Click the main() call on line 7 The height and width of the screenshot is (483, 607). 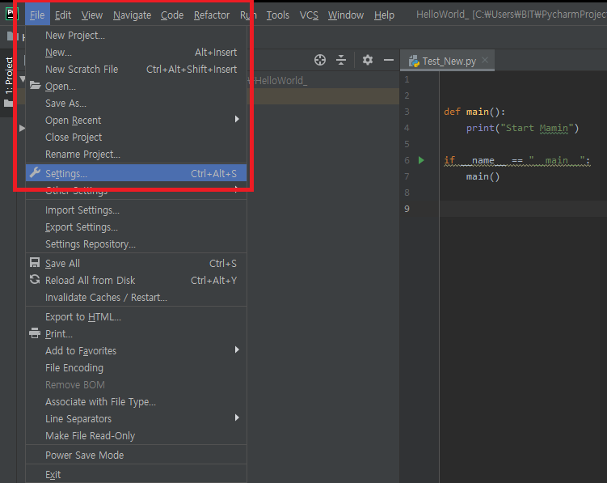pyautogui.click(x=483, y=176)
